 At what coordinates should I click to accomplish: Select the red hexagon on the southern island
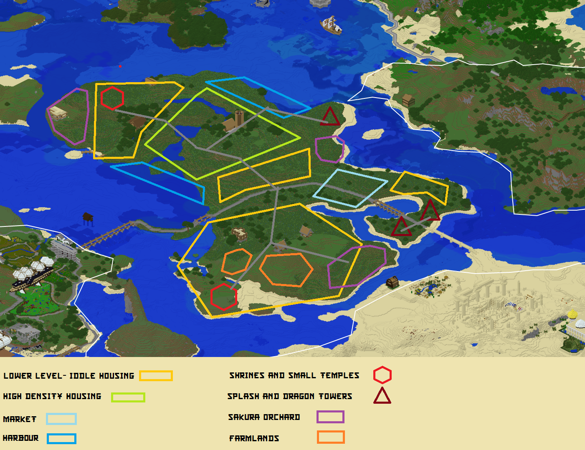point(223,297)
